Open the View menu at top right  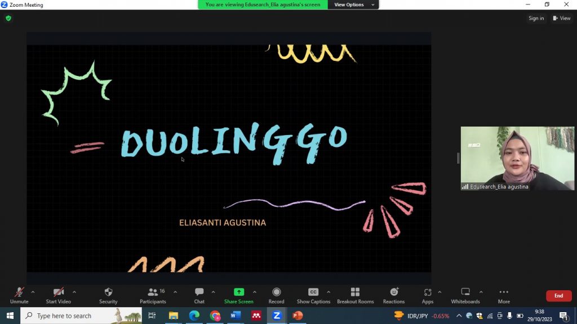click(562, 19)
